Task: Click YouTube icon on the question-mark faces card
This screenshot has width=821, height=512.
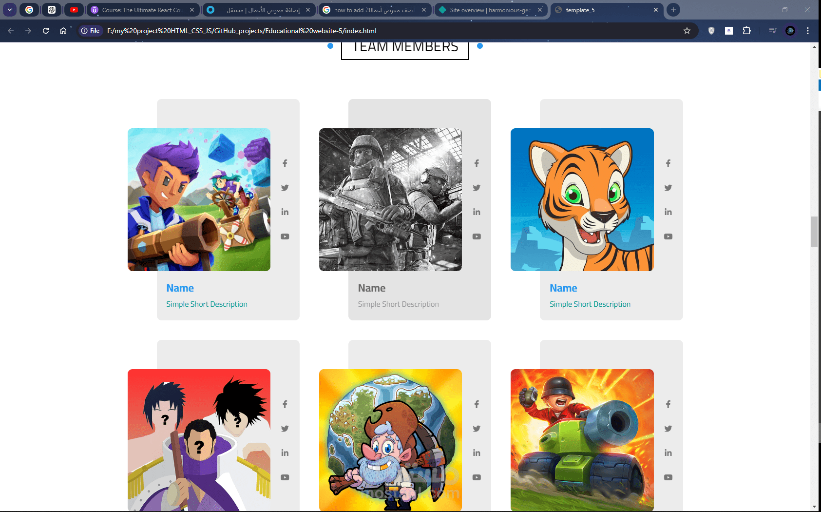Action: pyautogui.click(x=285, y=477)
